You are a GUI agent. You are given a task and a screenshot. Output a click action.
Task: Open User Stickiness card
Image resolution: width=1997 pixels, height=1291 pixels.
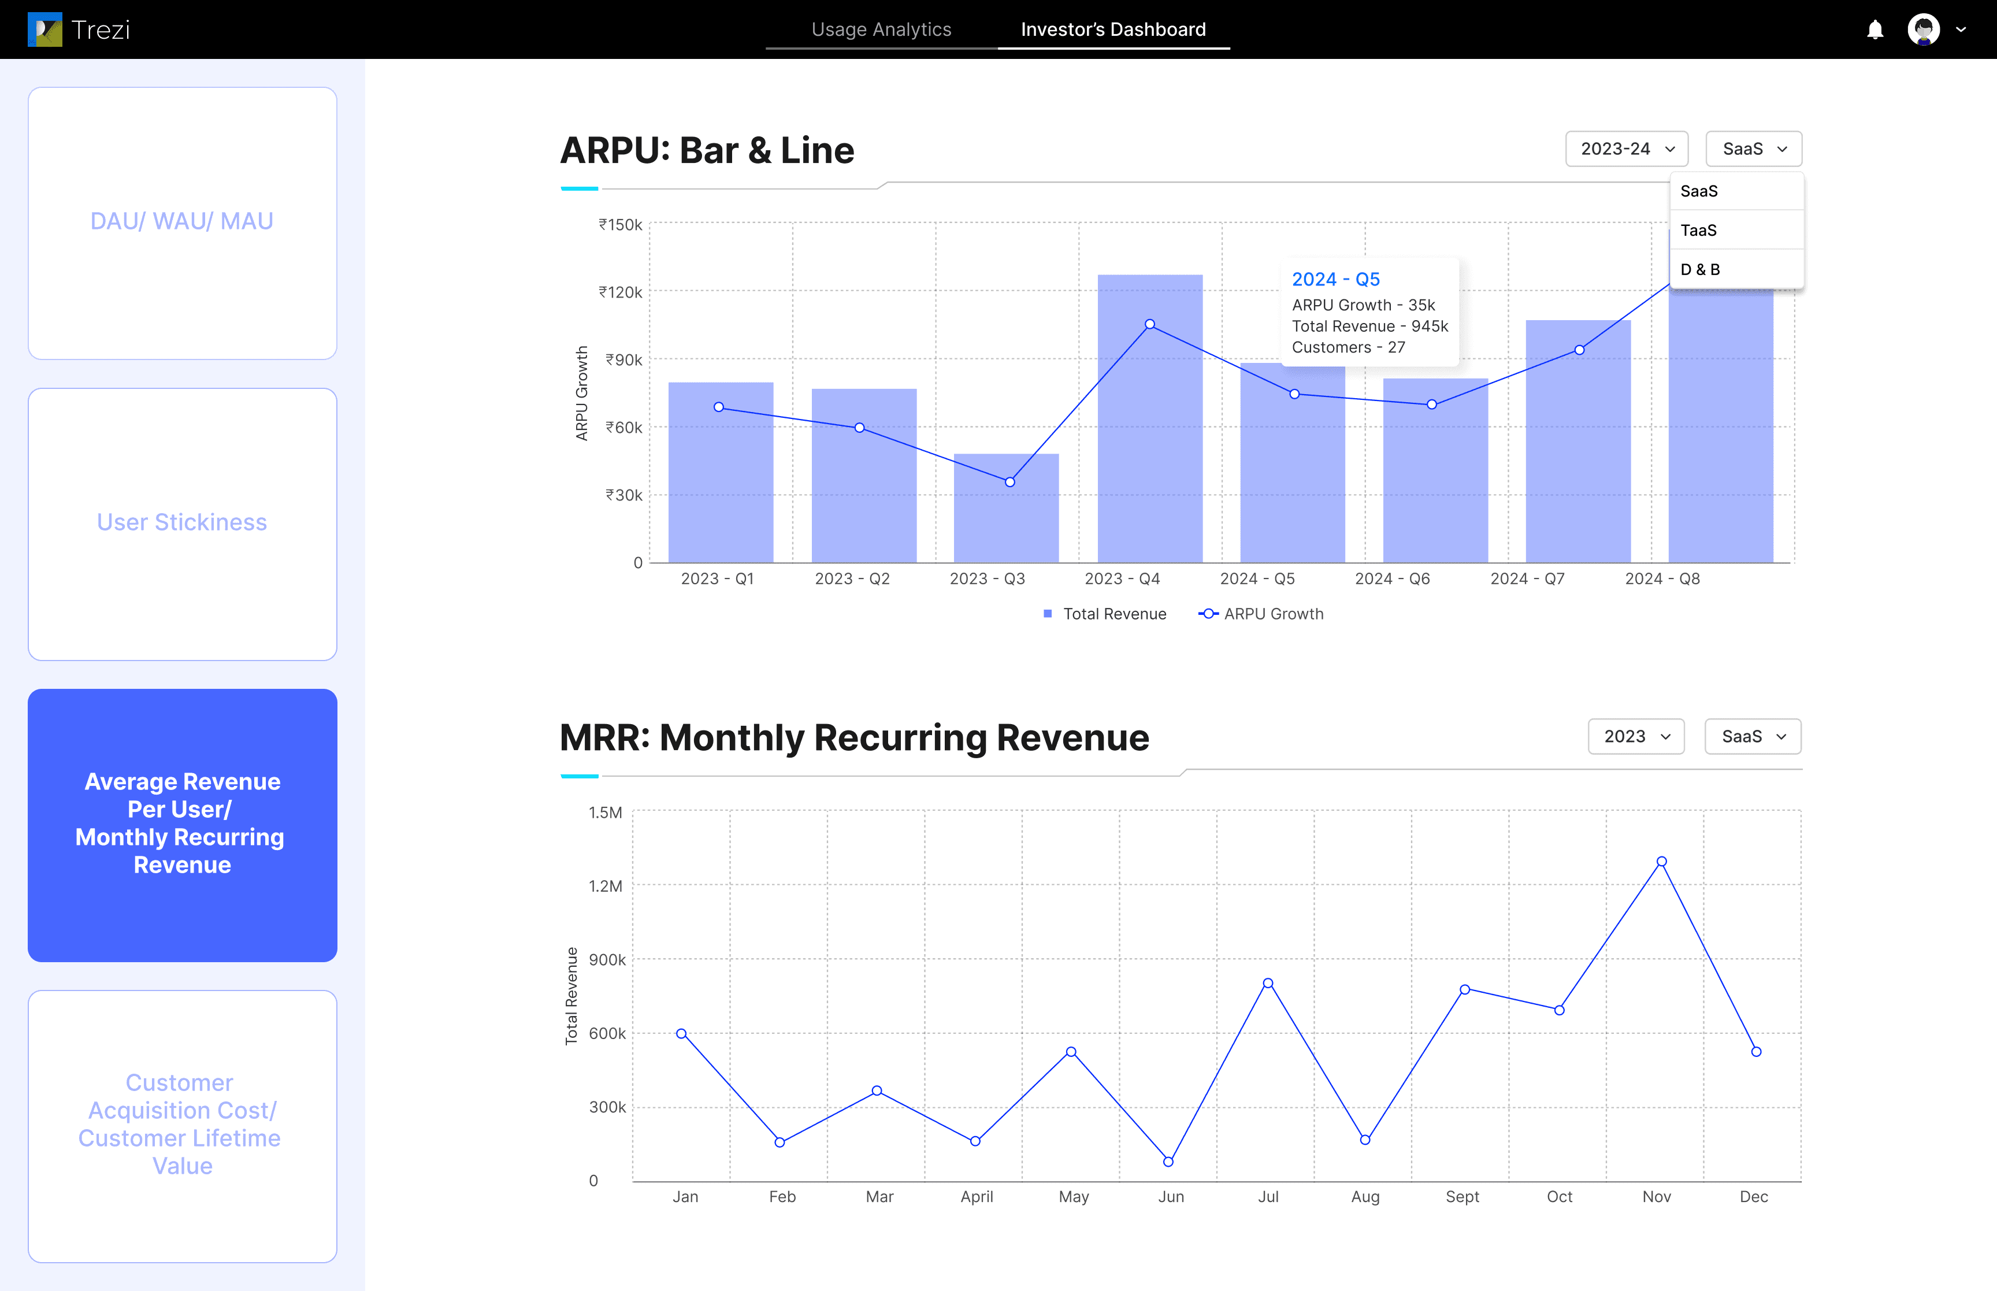coord(183,524)
